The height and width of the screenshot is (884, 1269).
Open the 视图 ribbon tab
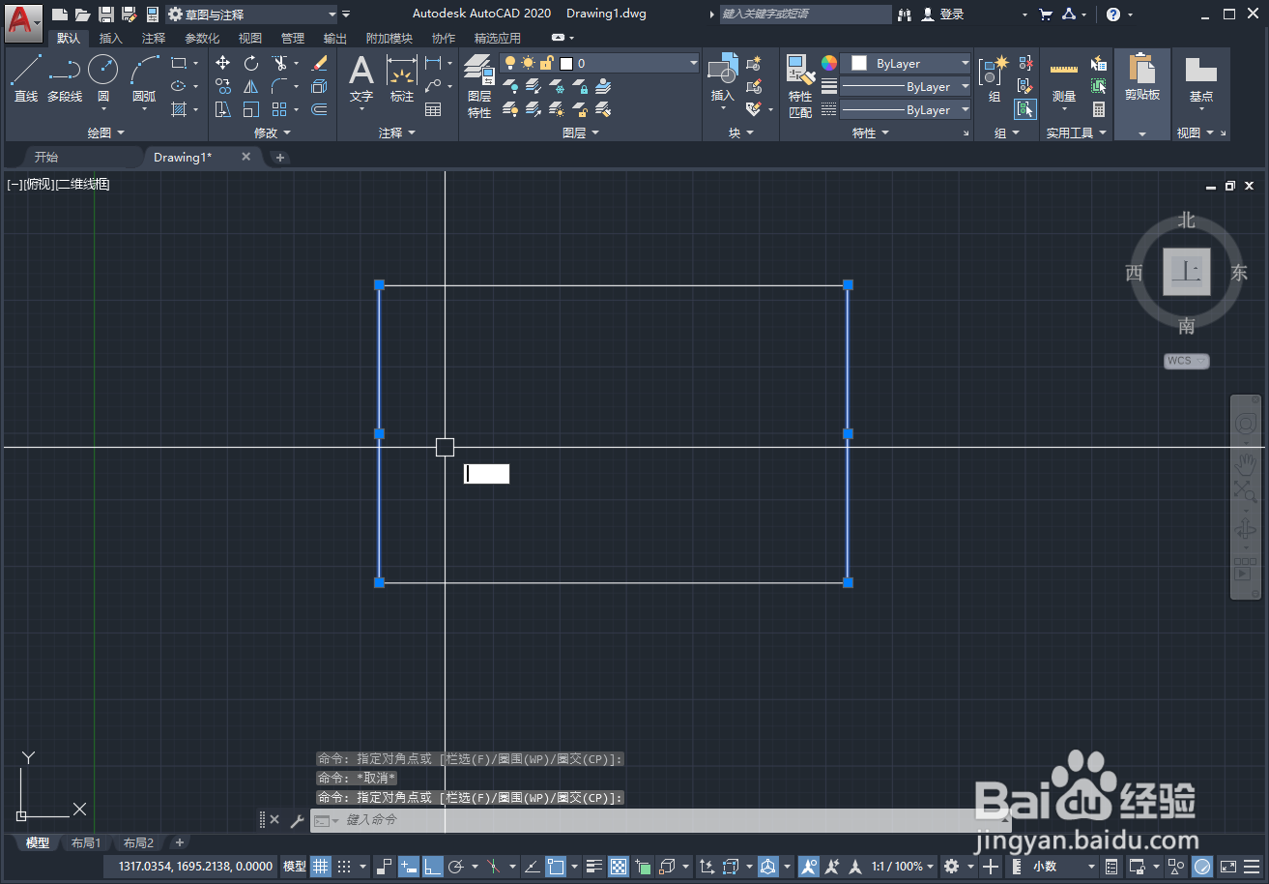250,39
